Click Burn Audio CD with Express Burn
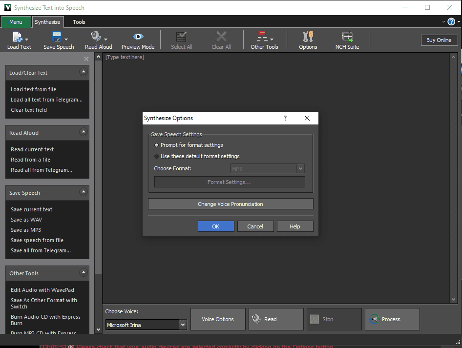The width and height of the screenshot is (462, 348). pyautogui.click(x=46, y=320)
